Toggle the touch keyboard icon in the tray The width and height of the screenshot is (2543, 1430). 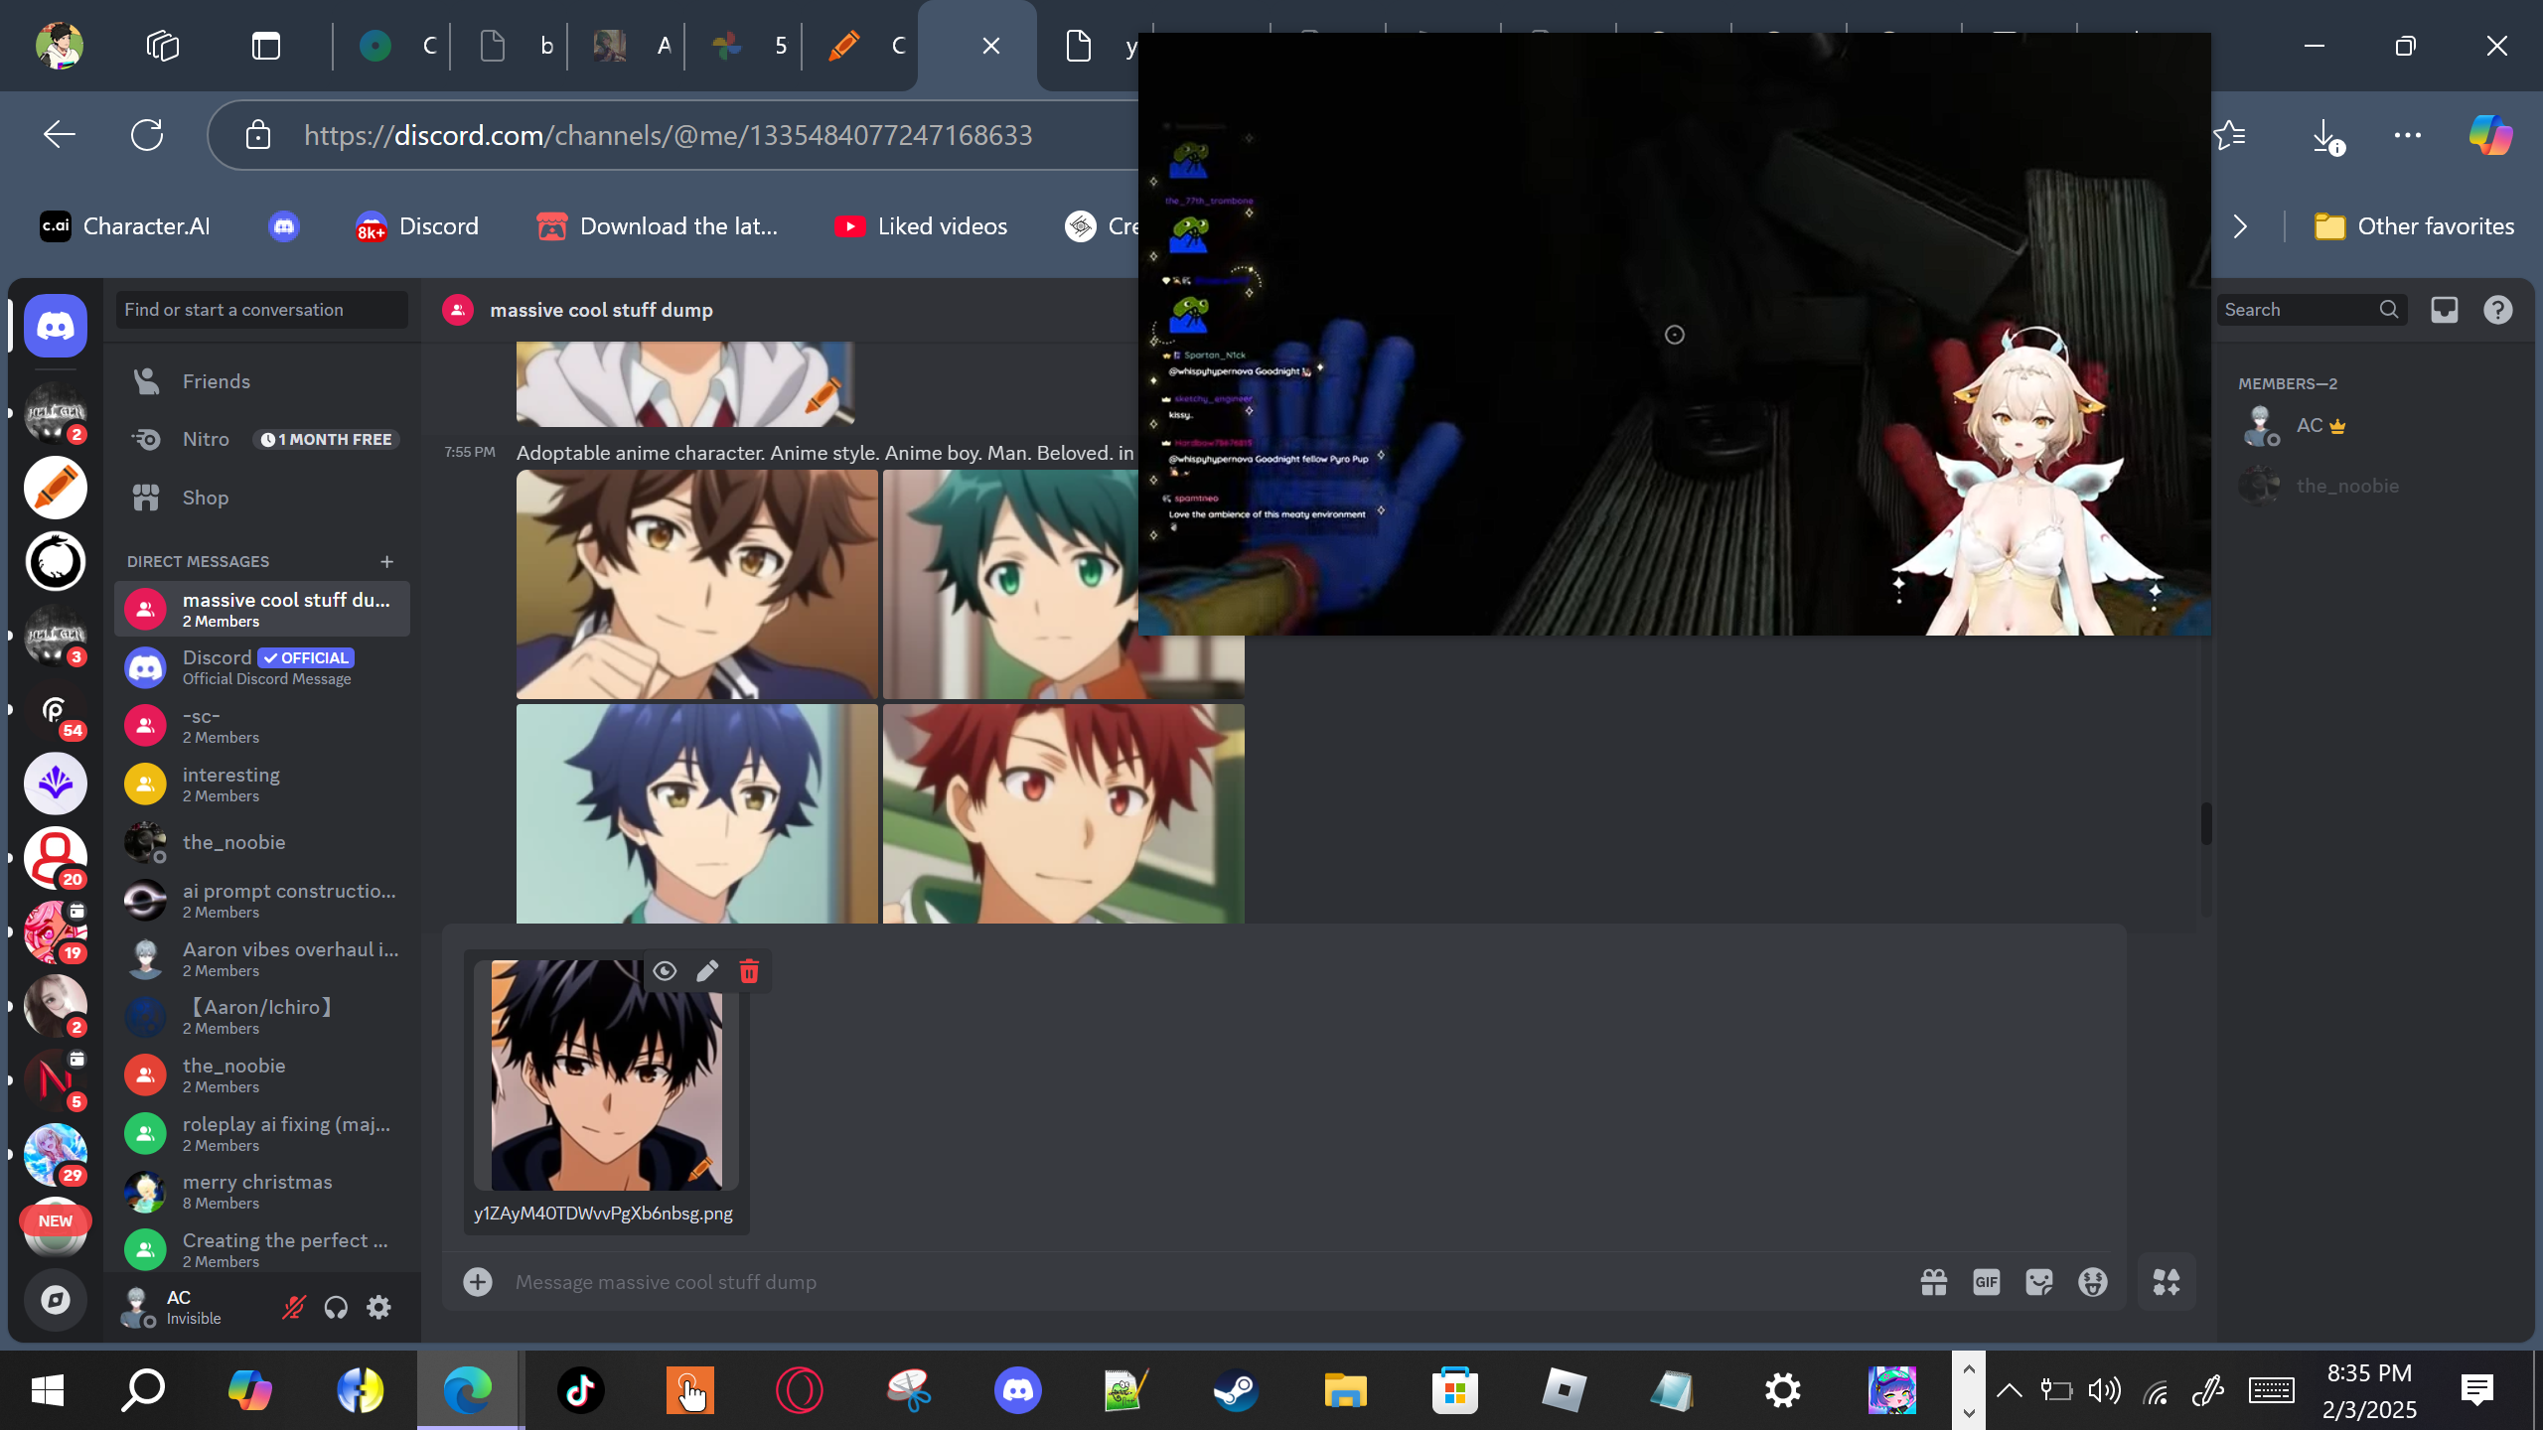tap(2272, 1390)
